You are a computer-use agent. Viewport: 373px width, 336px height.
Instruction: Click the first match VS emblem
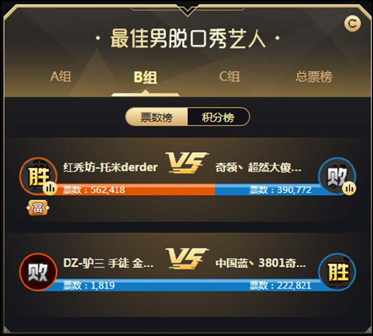click(187, 163)
